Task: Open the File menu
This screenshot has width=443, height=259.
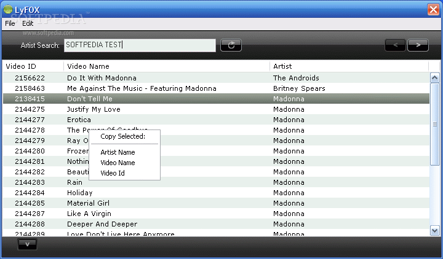Action: 10,23
